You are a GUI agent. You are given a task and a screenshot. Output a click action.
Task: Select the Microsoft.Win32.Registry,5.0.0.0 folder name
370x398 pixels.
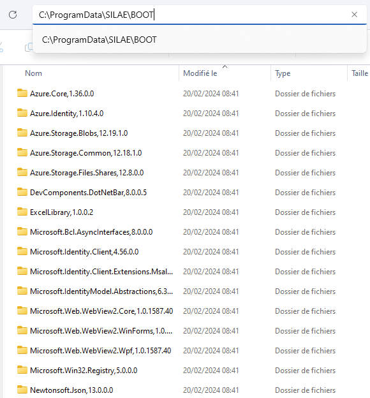(x=84, y=371)
